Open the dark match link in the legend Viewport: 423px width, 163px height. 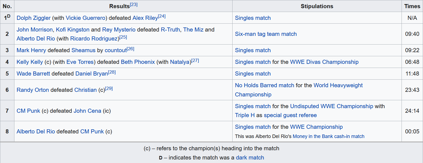pyautogui.click(x=250, y=158)
